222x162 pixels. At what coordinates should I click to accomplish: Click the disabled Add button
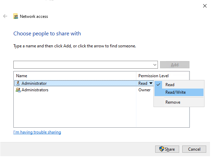click(x=175, y=65)
